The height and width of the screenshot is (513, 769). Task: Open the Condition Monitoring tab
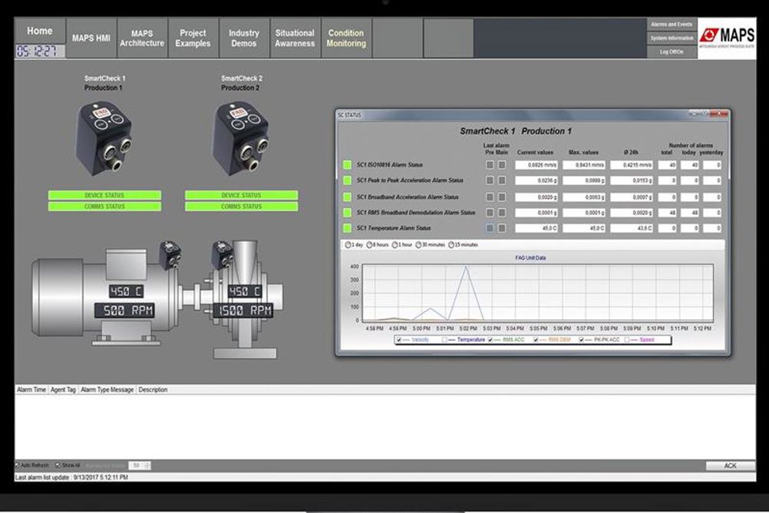pyautogui.click(x=346, y=38)
